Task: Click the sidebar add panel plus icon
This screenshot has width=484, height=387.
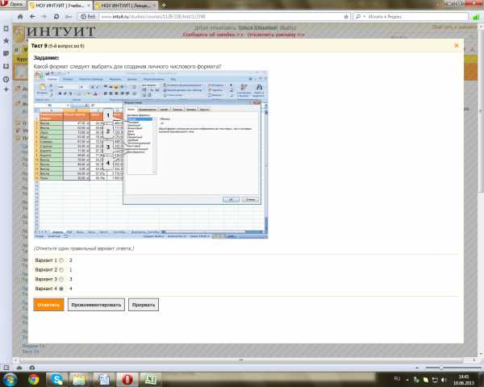Action: [x=6, y=89]
